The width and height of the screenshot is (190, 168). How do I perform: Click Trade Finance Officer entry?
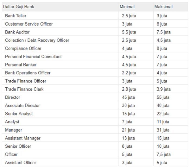click(x=26, y=81)
